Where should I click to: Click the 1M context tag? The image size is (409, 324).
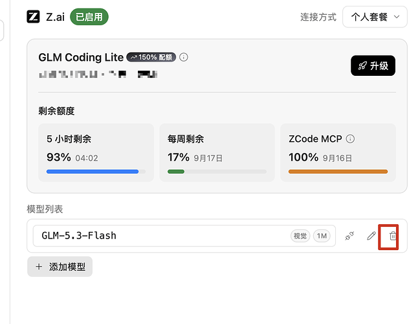[x=322, y=236]
